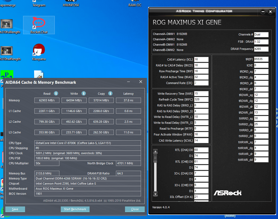Viewport: 278px width, 219px height.
Task: Click the CPU Type field text
Action: point(88,143)
